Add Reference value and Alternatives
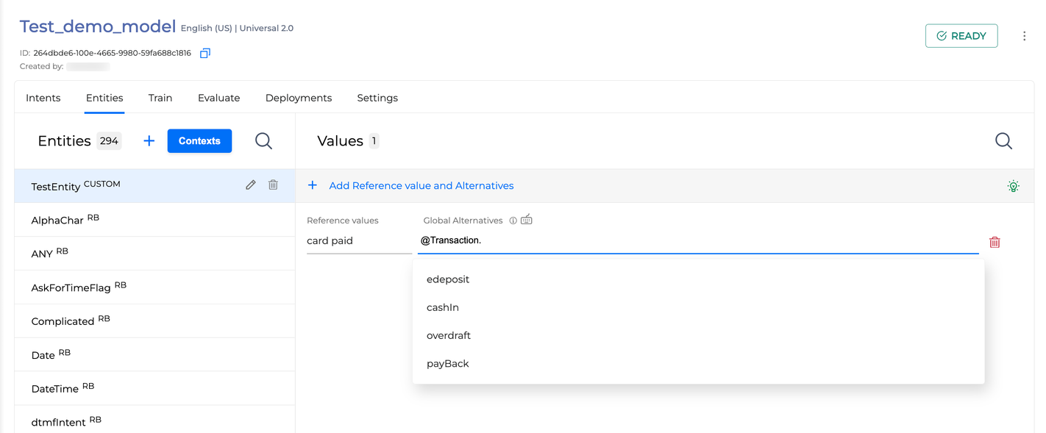1046x433 pixels. click(x=410, y=185)
